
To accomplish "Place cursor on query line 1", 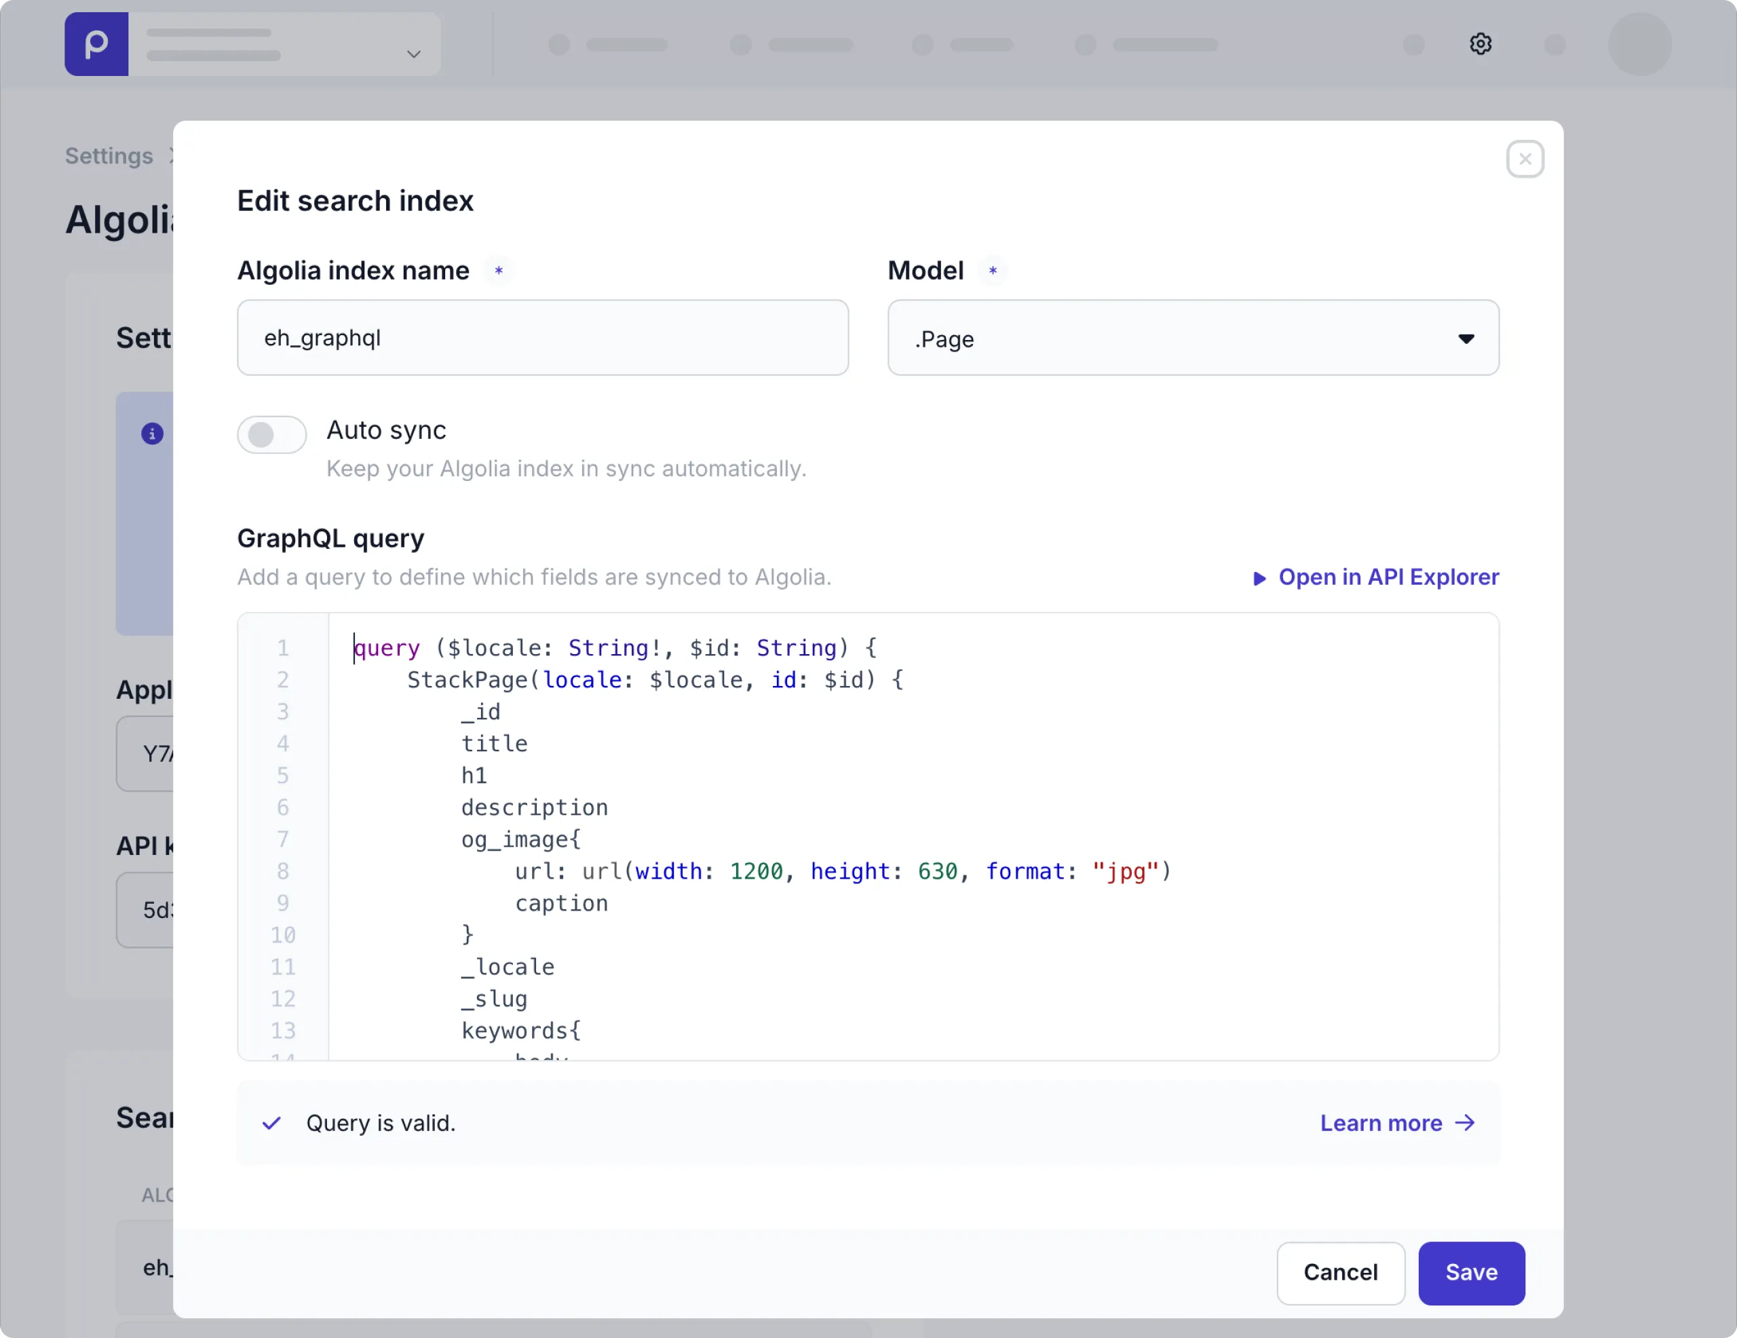I will 615,649.
